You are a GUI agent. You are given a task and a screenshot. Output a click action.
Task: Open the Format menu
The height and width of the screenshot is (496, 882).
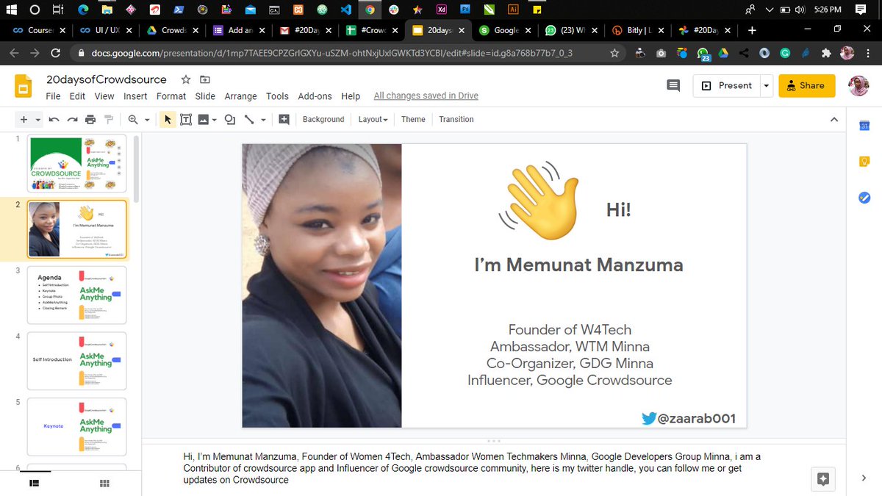171,96
